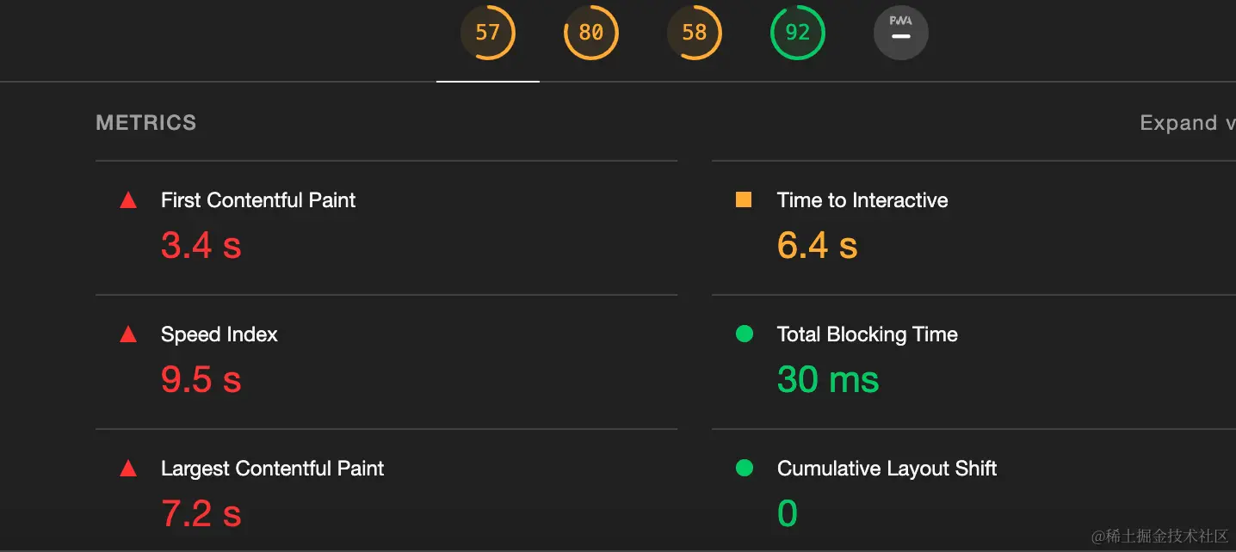Click the 7.2 s value
1236x552 pixels.
(x=201, y=514)
